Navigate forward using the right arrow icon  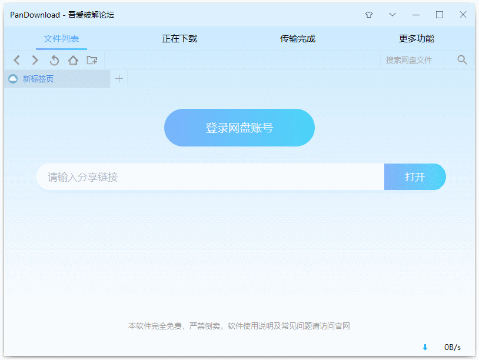(x=35, y=59)
